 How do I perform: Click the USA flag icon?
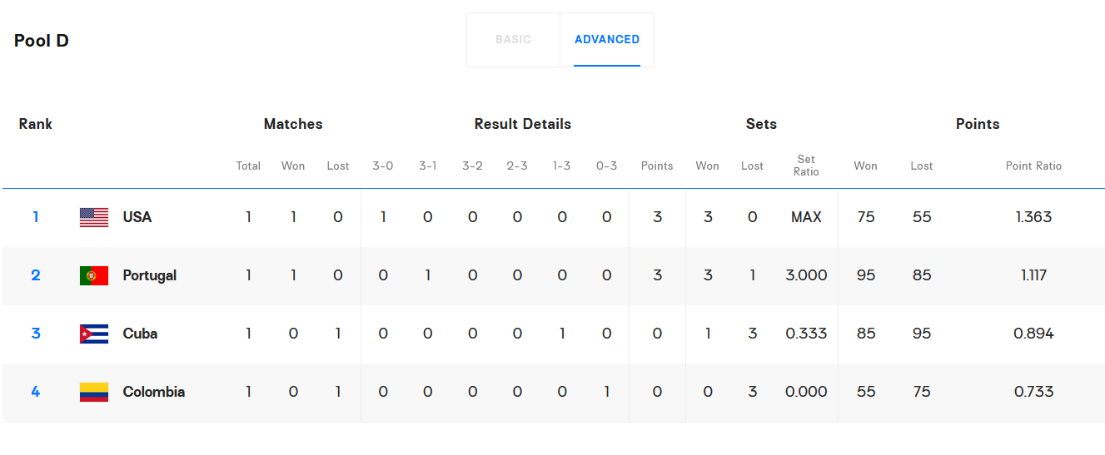(x=94, y=218)
